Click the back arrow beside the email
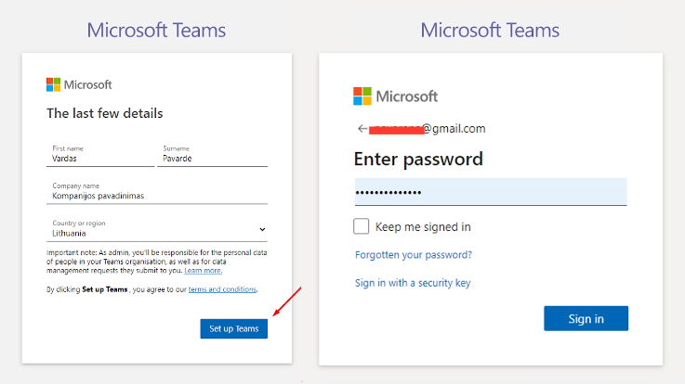Screen dimensions: 685x384 (x=362, y=129)
